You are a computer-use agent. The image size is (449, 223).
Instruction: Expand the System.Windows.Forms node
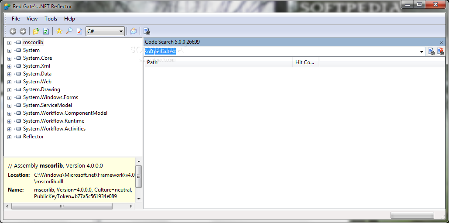[x=9, y=98]
